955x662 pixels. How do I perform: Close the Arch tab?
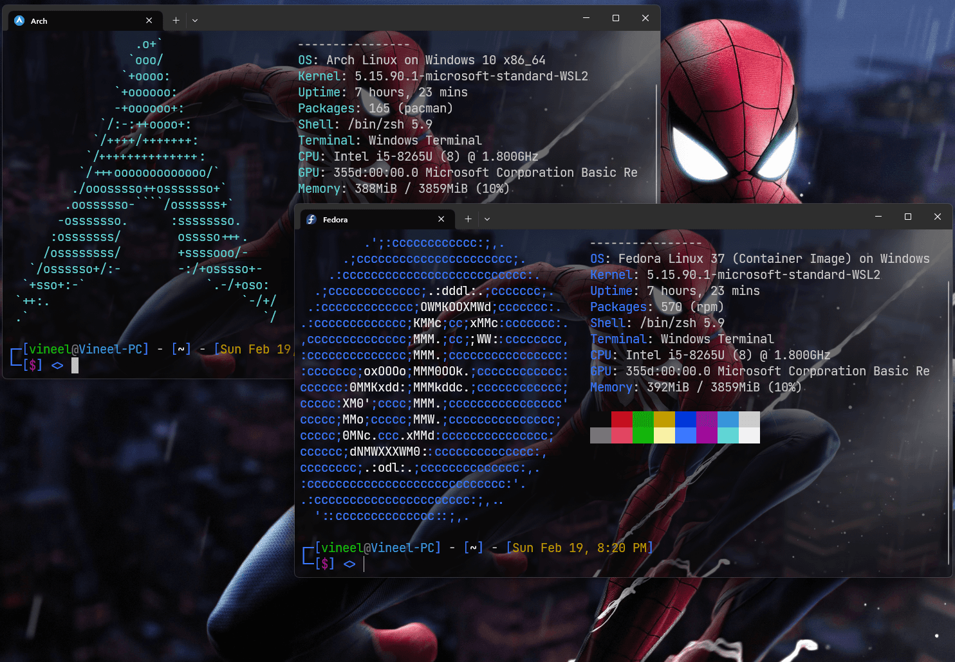[x=149, y=21]
